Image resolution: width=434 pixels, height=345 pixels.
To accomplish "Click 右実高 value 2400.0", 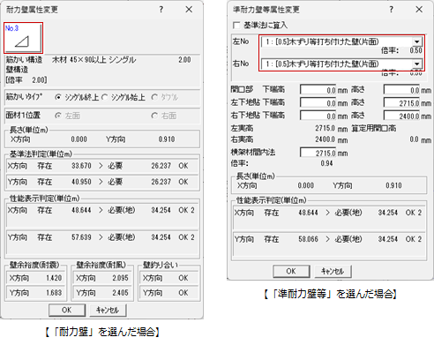I will pyautogui.click(x=325, y=139).
